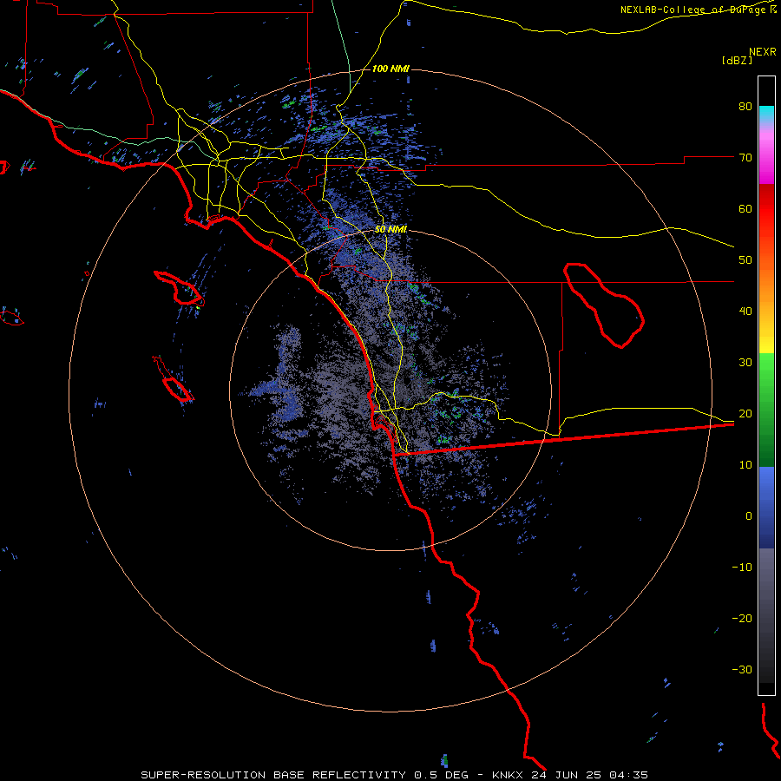The image size is (781, 781).
Task: Click the KNKX station identifier in the caption
Action: pyautogui.click(x=509, y=775)
